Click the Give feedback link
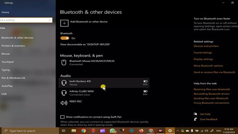The width and height of the screenshot is (238, 134). point(209,119)
